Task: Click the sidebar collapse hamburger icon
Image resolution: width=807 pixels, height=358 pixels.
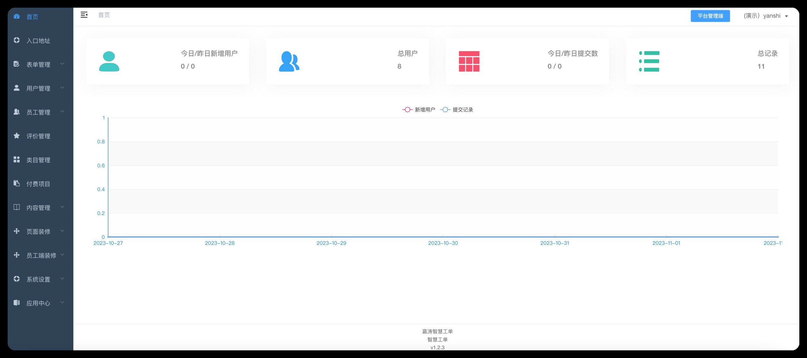Action: pyautogui.click(x=84, y=15)
